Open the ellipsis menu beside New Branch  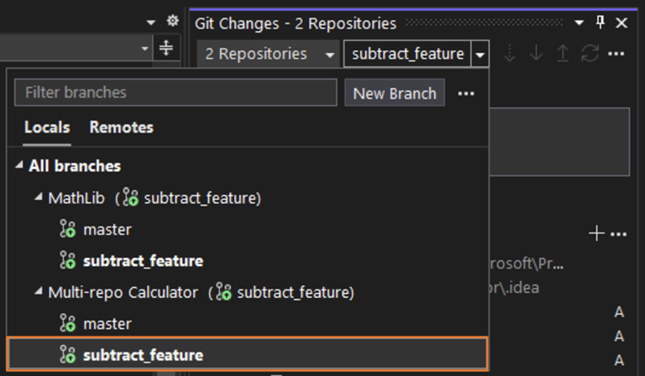[466, 93]
